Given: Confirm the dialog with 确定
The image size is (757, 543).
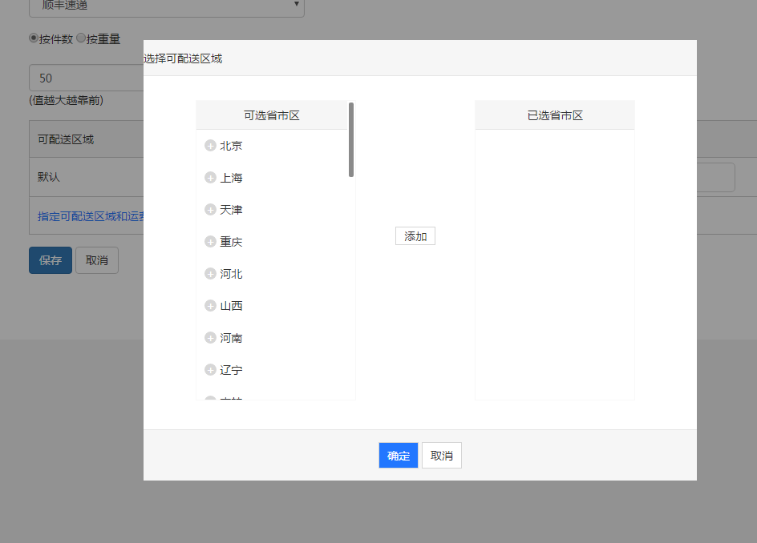Looking at the screenshot, I should point(398,455).
